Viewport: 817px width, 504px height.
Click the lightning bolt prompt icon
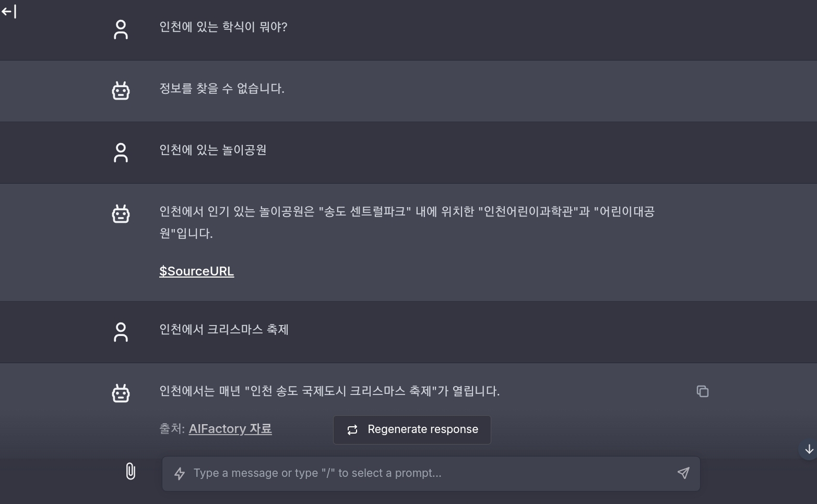click(x=180, y=474)
